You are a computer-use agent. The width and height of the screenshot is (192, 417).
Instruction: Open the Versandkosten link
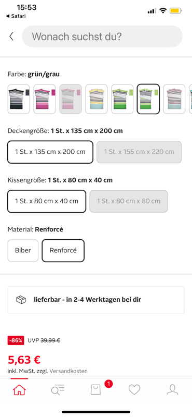click(x=68, y=371)
